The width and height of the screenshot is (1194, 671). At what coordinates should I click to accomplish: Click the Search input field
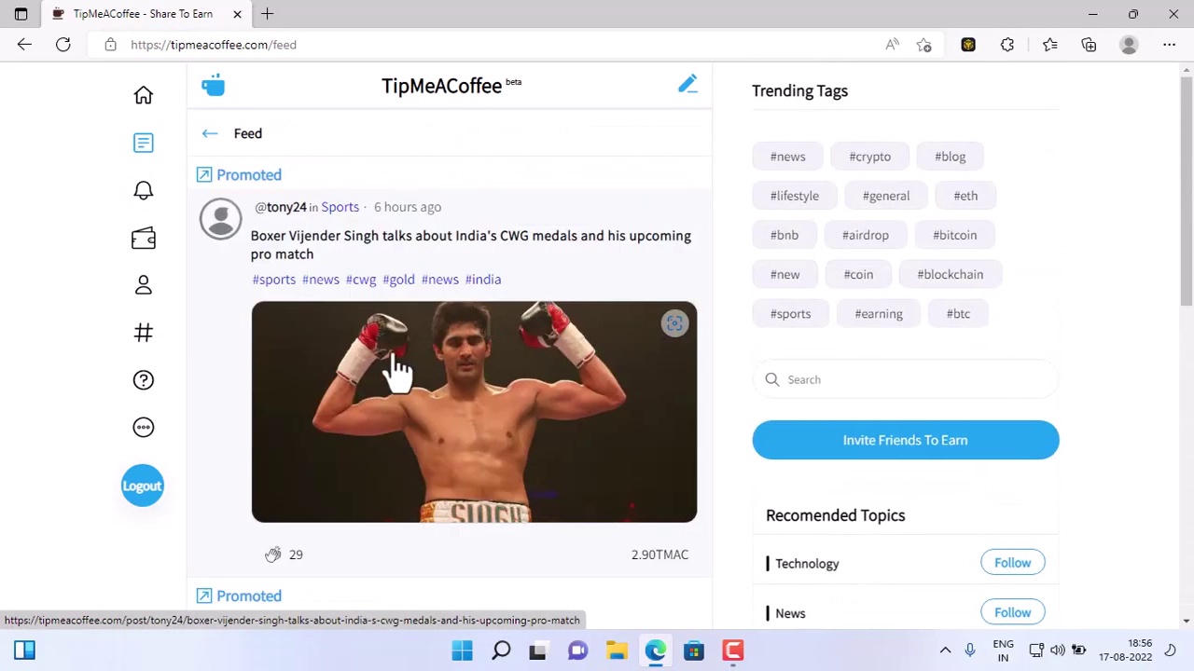(x=906, y=379)
